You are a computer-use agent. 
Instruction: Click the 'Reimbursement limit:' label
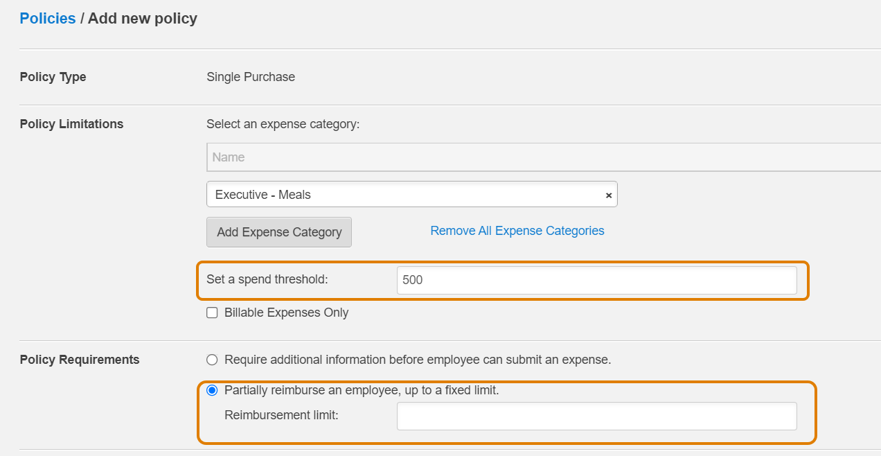coord(281,415)
